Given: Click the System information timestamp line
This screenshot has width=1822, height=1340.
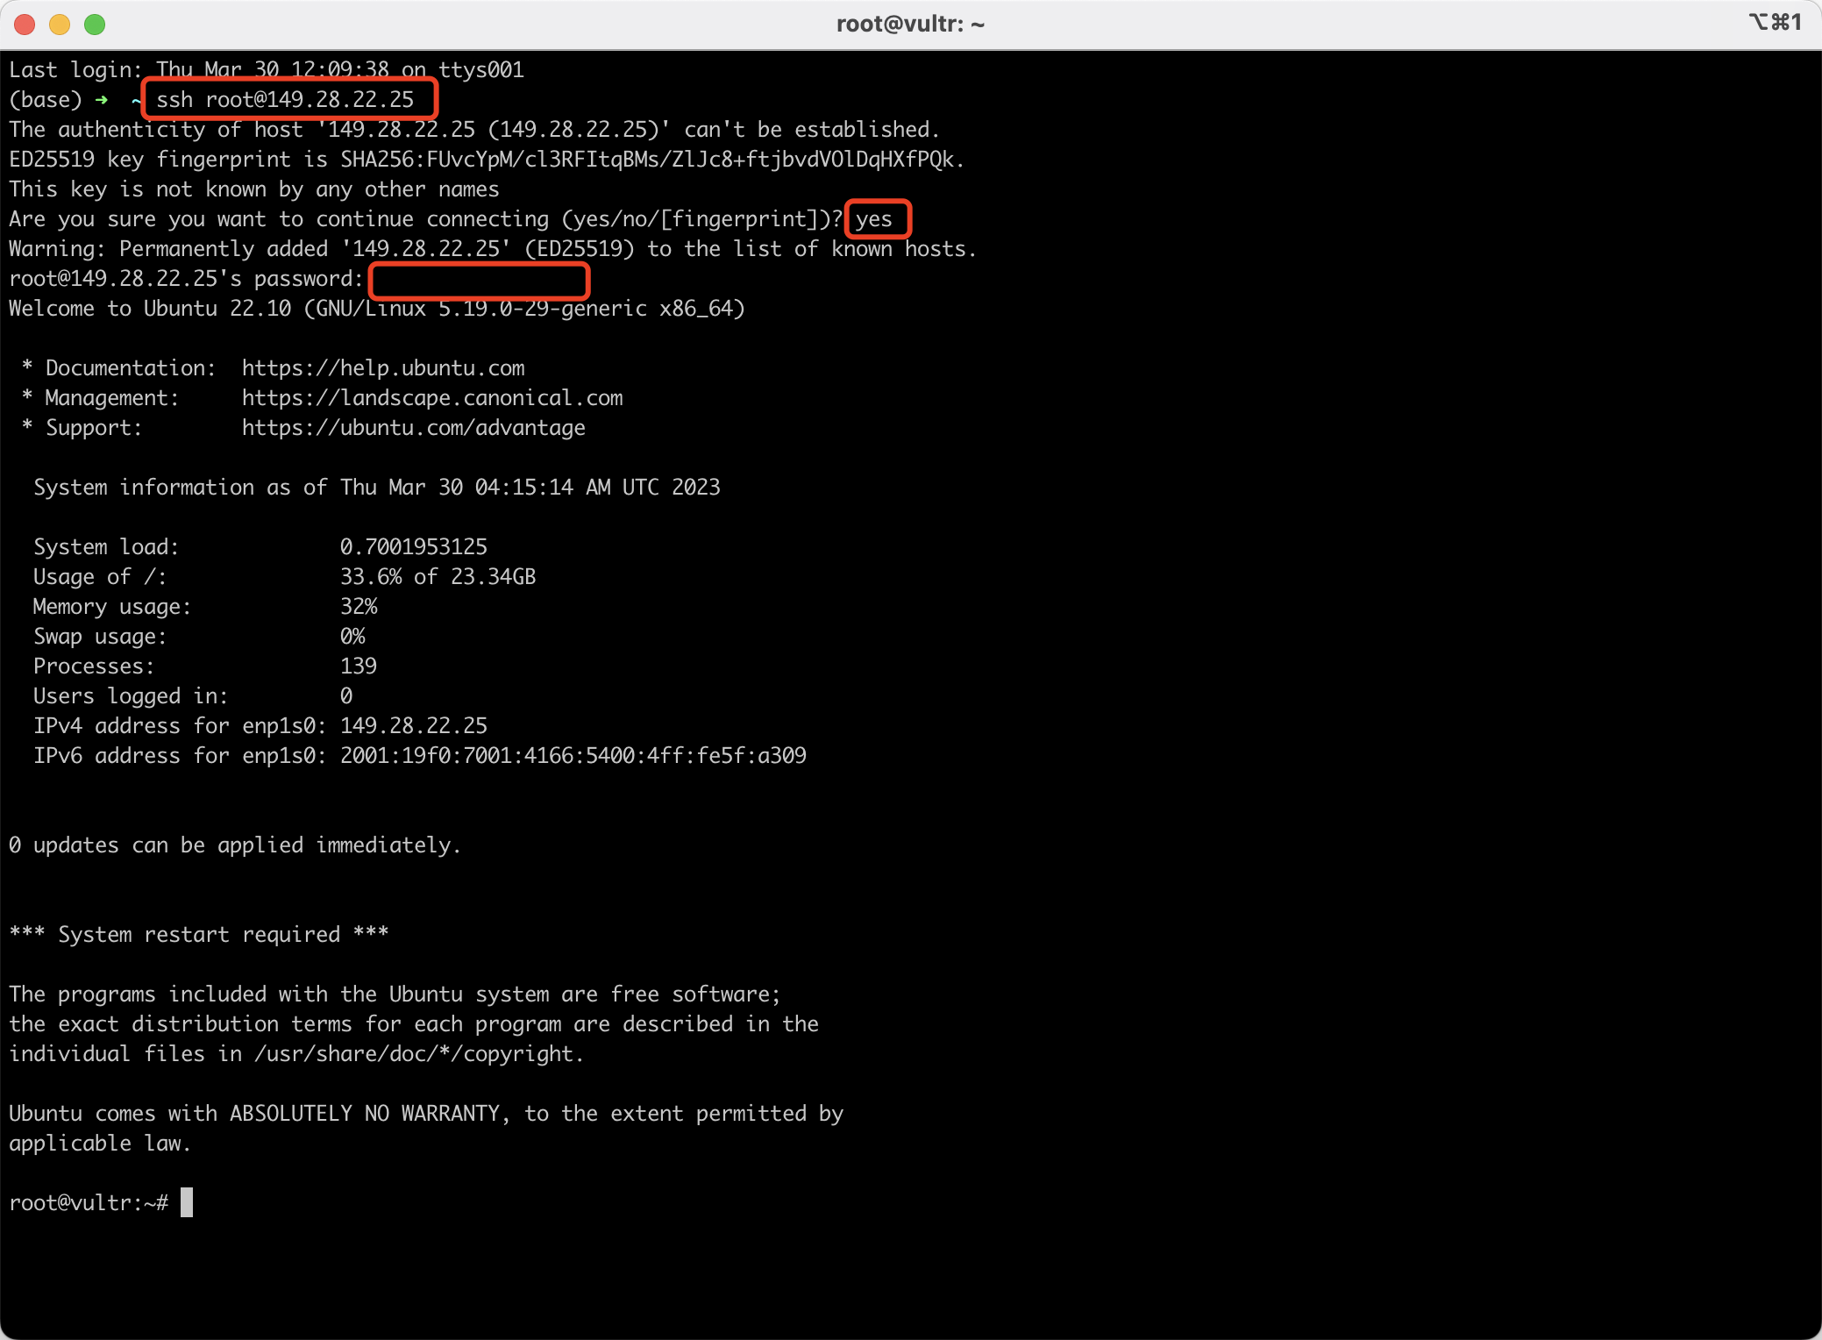Looking at the screenshot, I should point(377,488).
